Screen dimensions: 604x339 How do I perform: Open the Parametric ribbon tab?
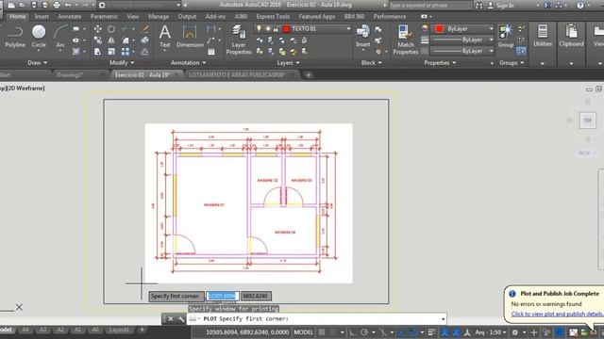pos(104,17)
